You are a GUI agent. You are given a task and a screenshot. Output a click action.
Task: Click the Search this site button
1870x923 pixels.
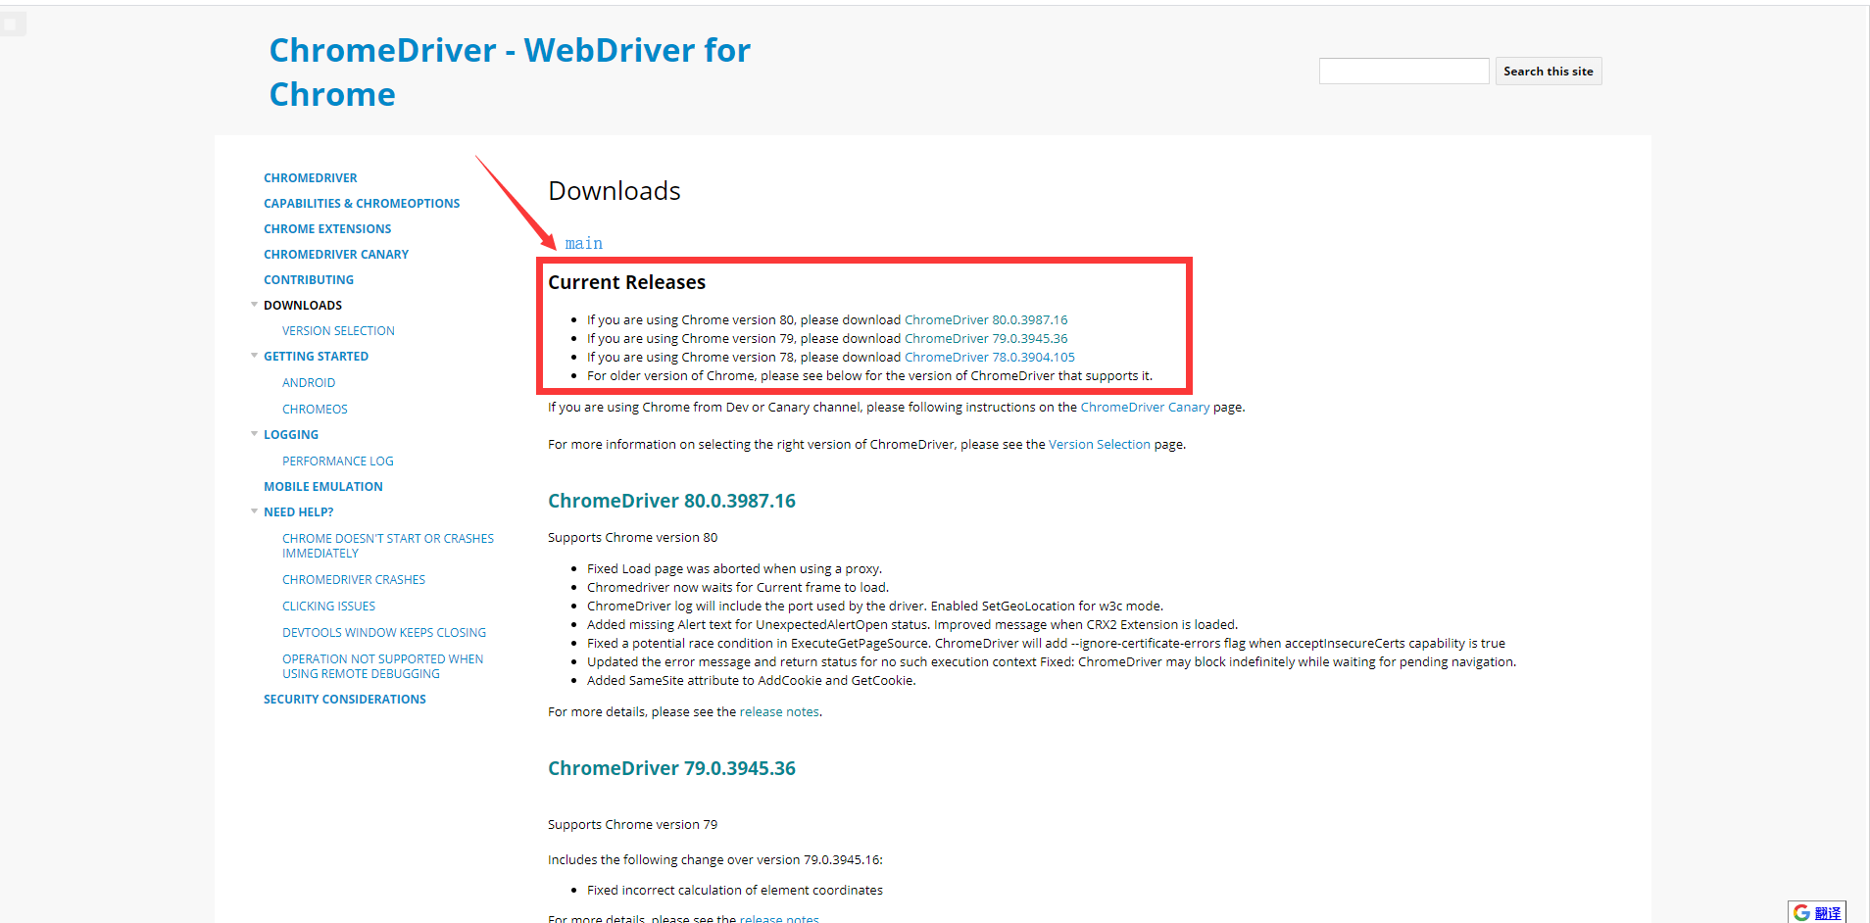(1549, 71)
